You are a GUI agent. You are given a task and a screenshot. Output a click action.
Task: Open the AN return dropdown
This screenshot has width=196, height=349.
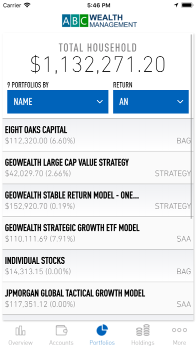[x=151, y=102]
